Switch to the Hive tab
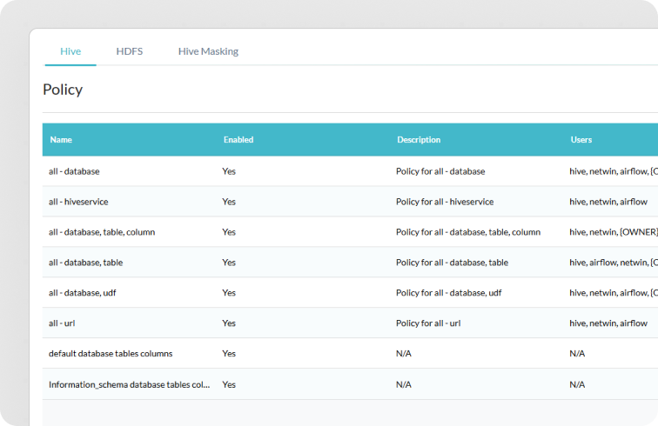Image resolution: width=658 pixels, height=426 pixels. [x=70, y=51]
